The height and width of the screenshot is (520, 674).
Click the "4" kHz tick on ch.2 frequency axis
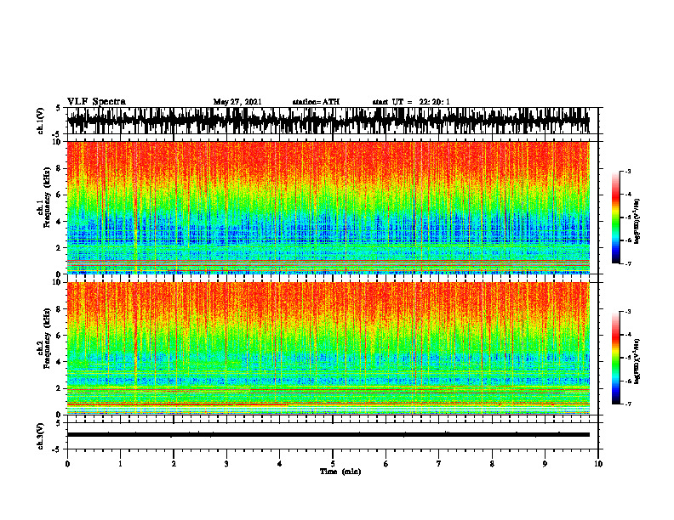tap(60, 362)
